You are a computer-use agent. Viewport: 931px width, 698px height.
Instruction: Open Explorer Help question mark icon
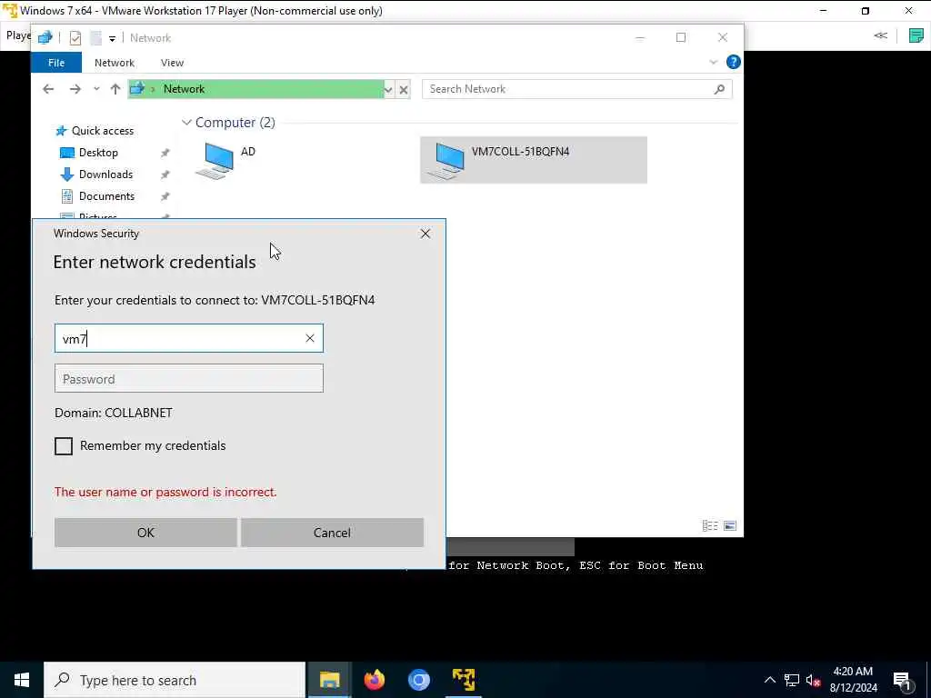coord(734,63)
